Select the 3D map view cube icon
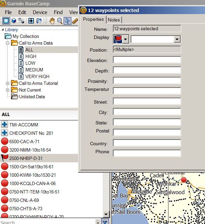Image resolution: width=205 pixels, height=224 pixels. click(14, 21)
